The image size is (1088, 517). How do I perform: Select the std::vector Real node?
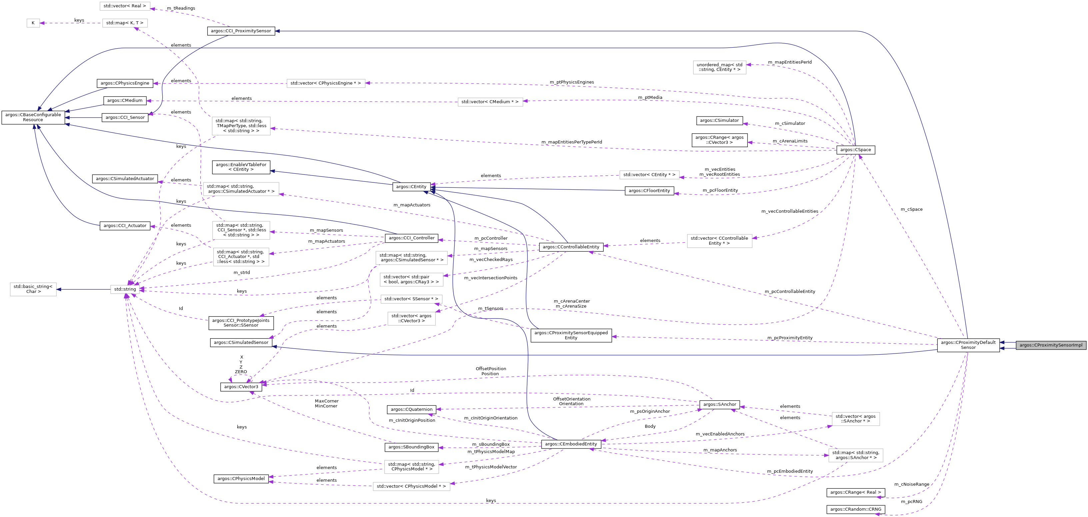coord(125,6)
